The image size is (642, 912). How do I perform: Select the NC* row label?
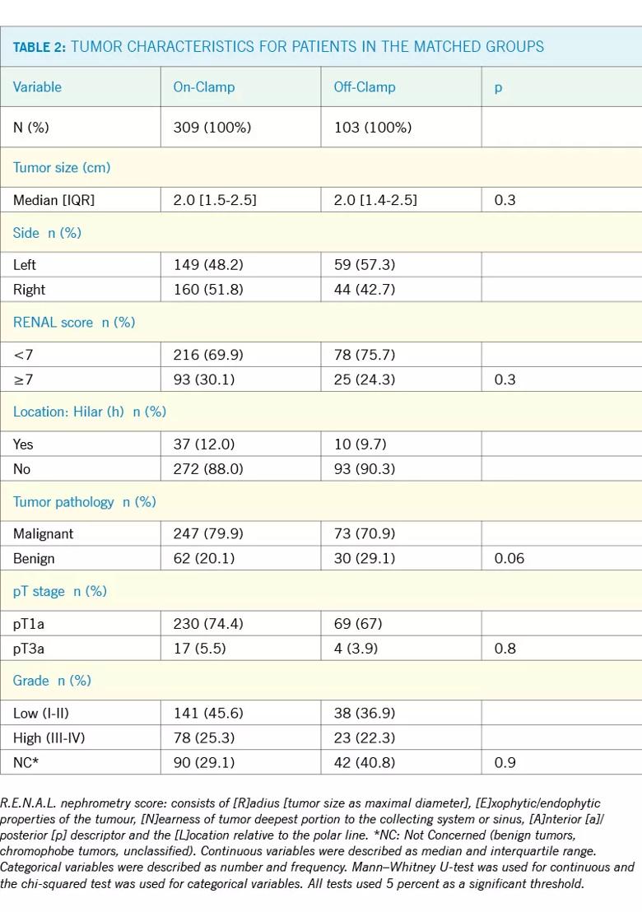[x=26, y=762]
